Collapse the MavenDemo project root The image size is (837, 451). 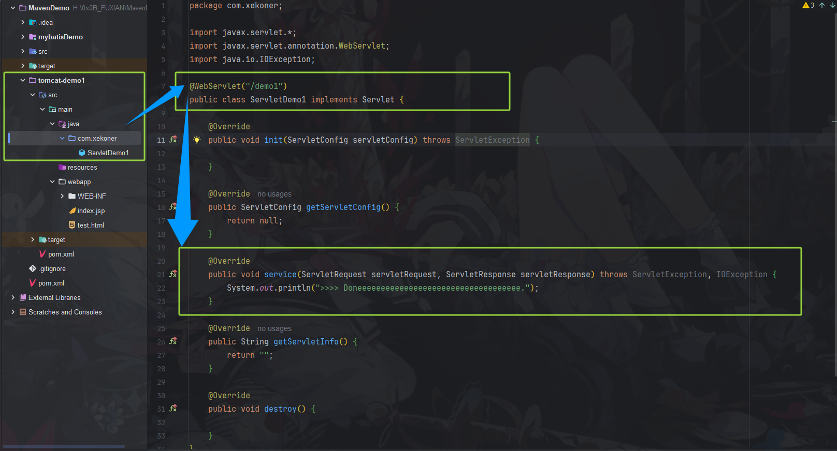click(13, 8)
